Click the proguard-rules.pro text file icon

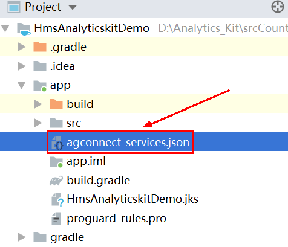tap(56, 219)
